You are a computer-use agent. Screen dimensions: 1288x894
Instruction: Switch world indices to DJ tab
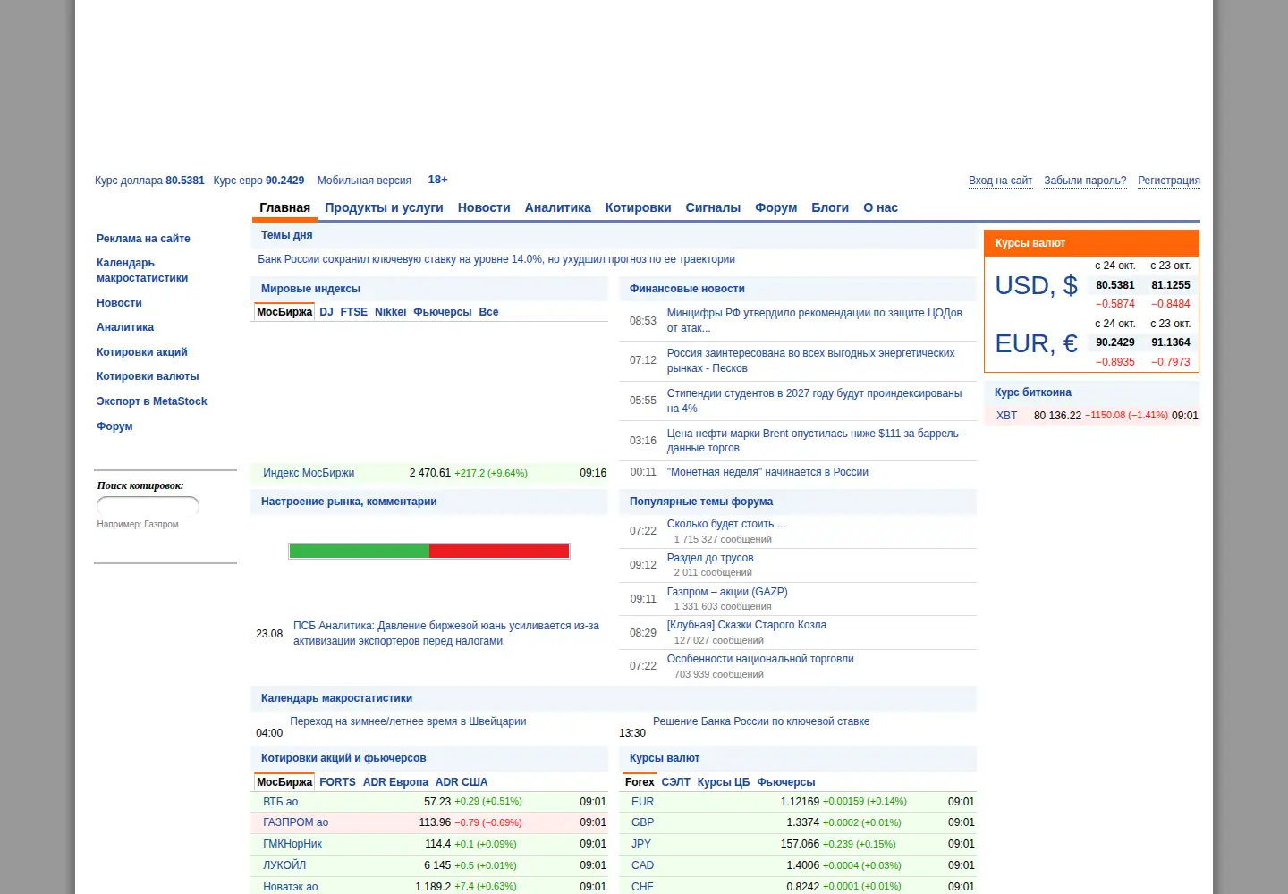[326, 312]
